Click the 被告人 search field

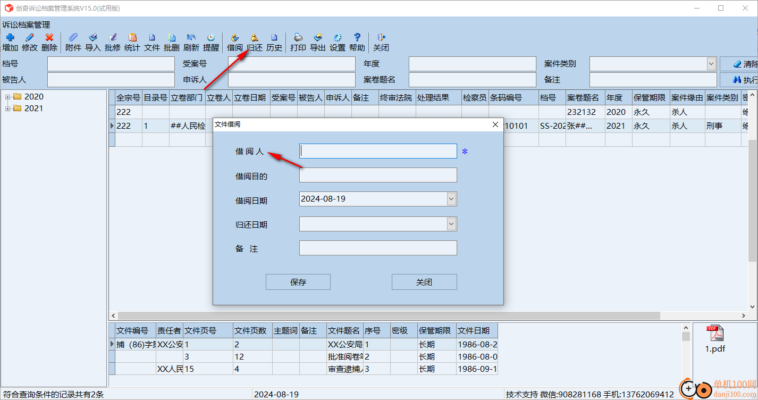(111, 80)
